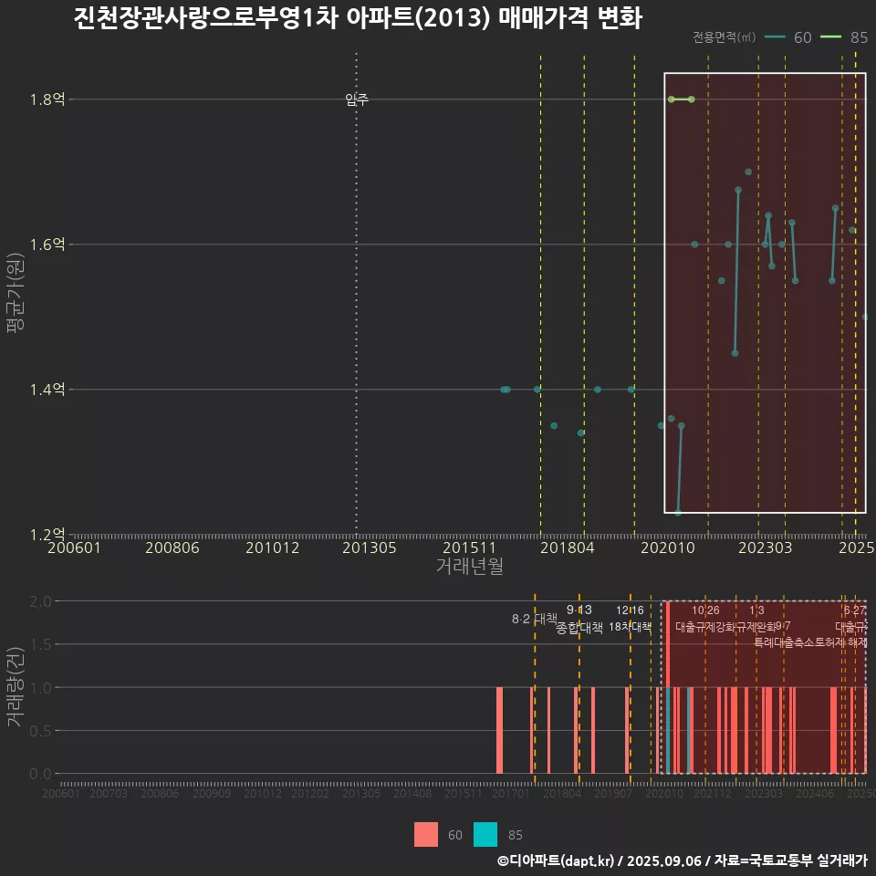Click the teal 85 swatch in bottom legend
The image size is (876, 876).
point(485,834)
